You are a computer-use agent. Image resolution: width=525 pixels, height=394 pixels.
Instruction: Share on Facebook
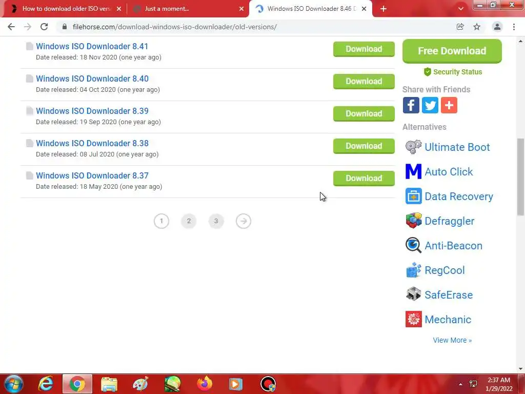[x=411, y=105]
